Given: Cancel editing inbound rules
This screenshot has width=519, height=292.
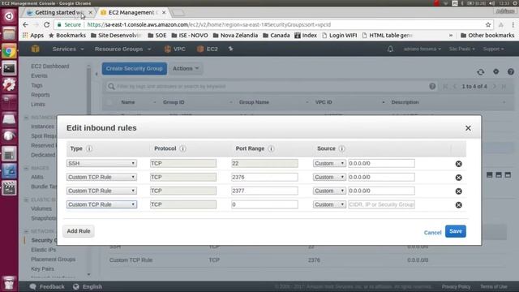Looking at the screenshot, I should point(432,233).
